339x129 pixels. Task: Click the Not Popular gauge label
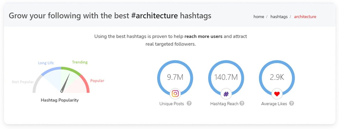point(23,82)
